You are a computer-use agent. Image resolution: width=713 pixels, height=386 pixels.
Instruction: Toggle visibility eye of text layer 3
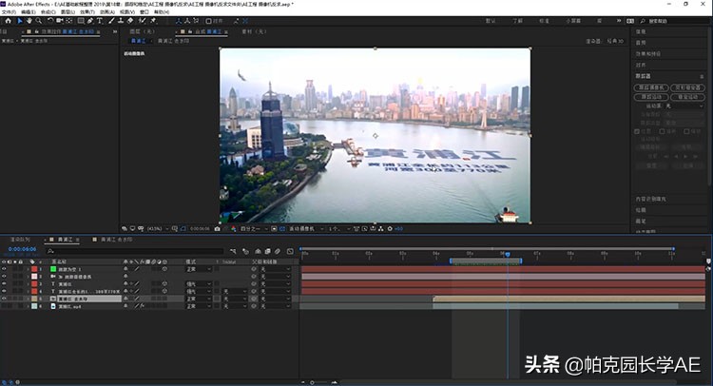click(4, 283)
